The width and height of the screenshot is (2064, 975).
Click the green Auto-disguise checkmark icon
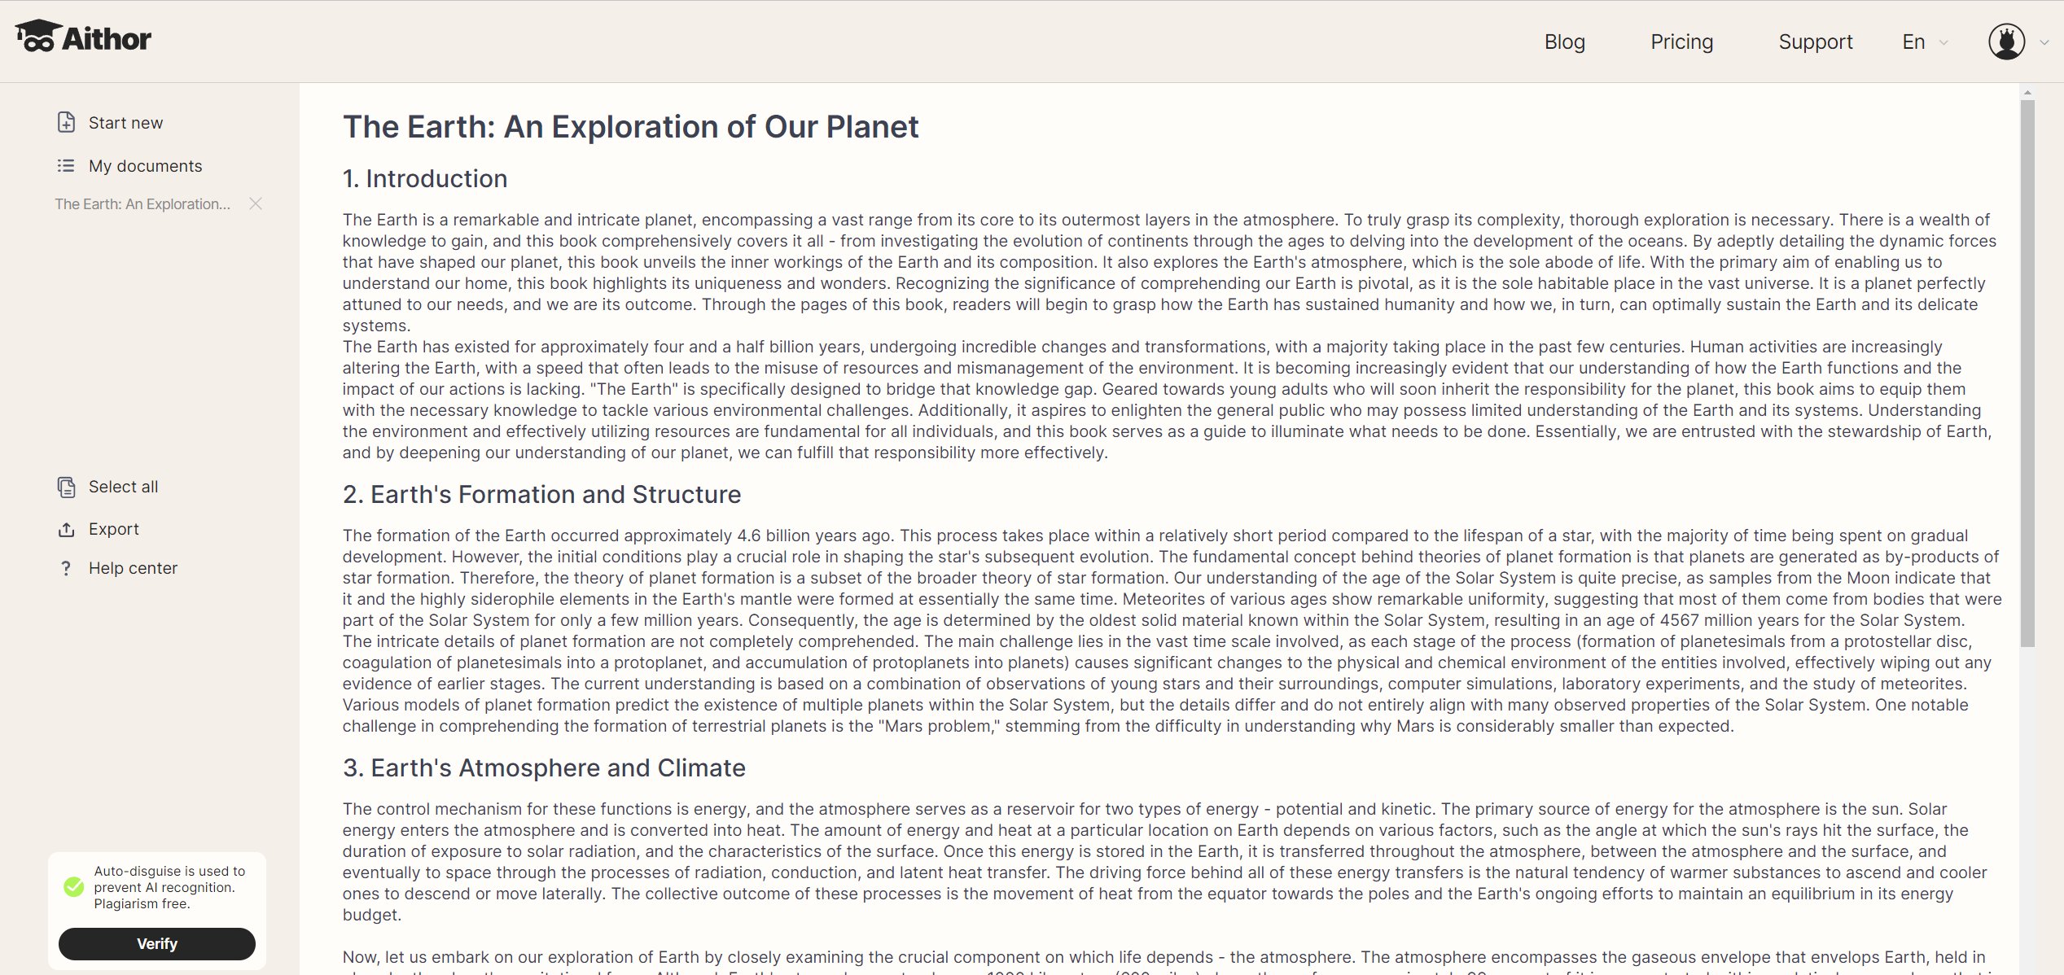click(74, 886)
